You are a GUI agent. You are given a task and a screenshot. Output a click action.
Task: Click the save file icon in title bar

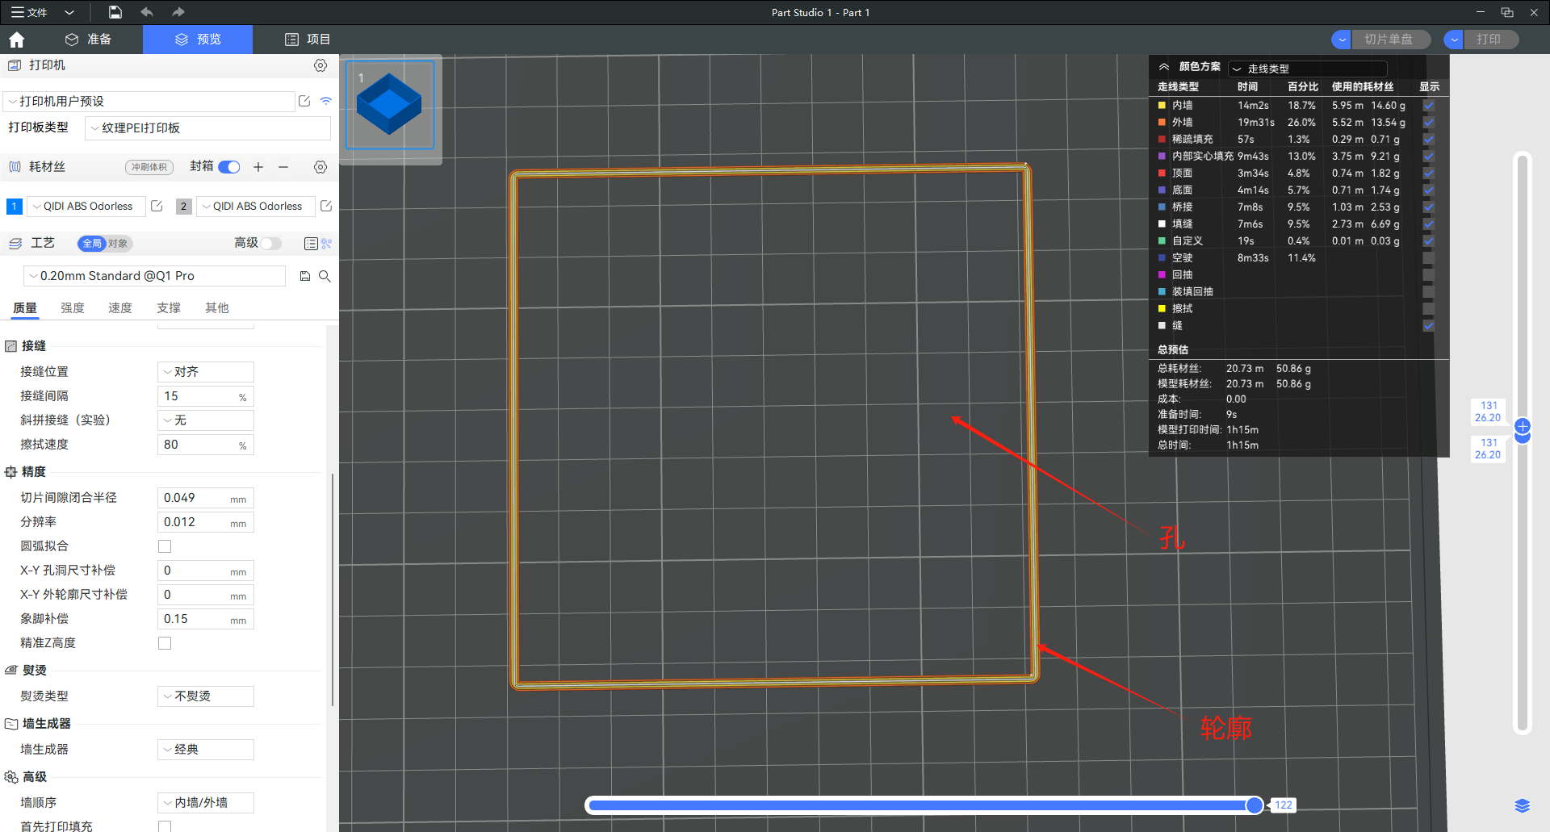pyautogui.click(x=115, y=12)
